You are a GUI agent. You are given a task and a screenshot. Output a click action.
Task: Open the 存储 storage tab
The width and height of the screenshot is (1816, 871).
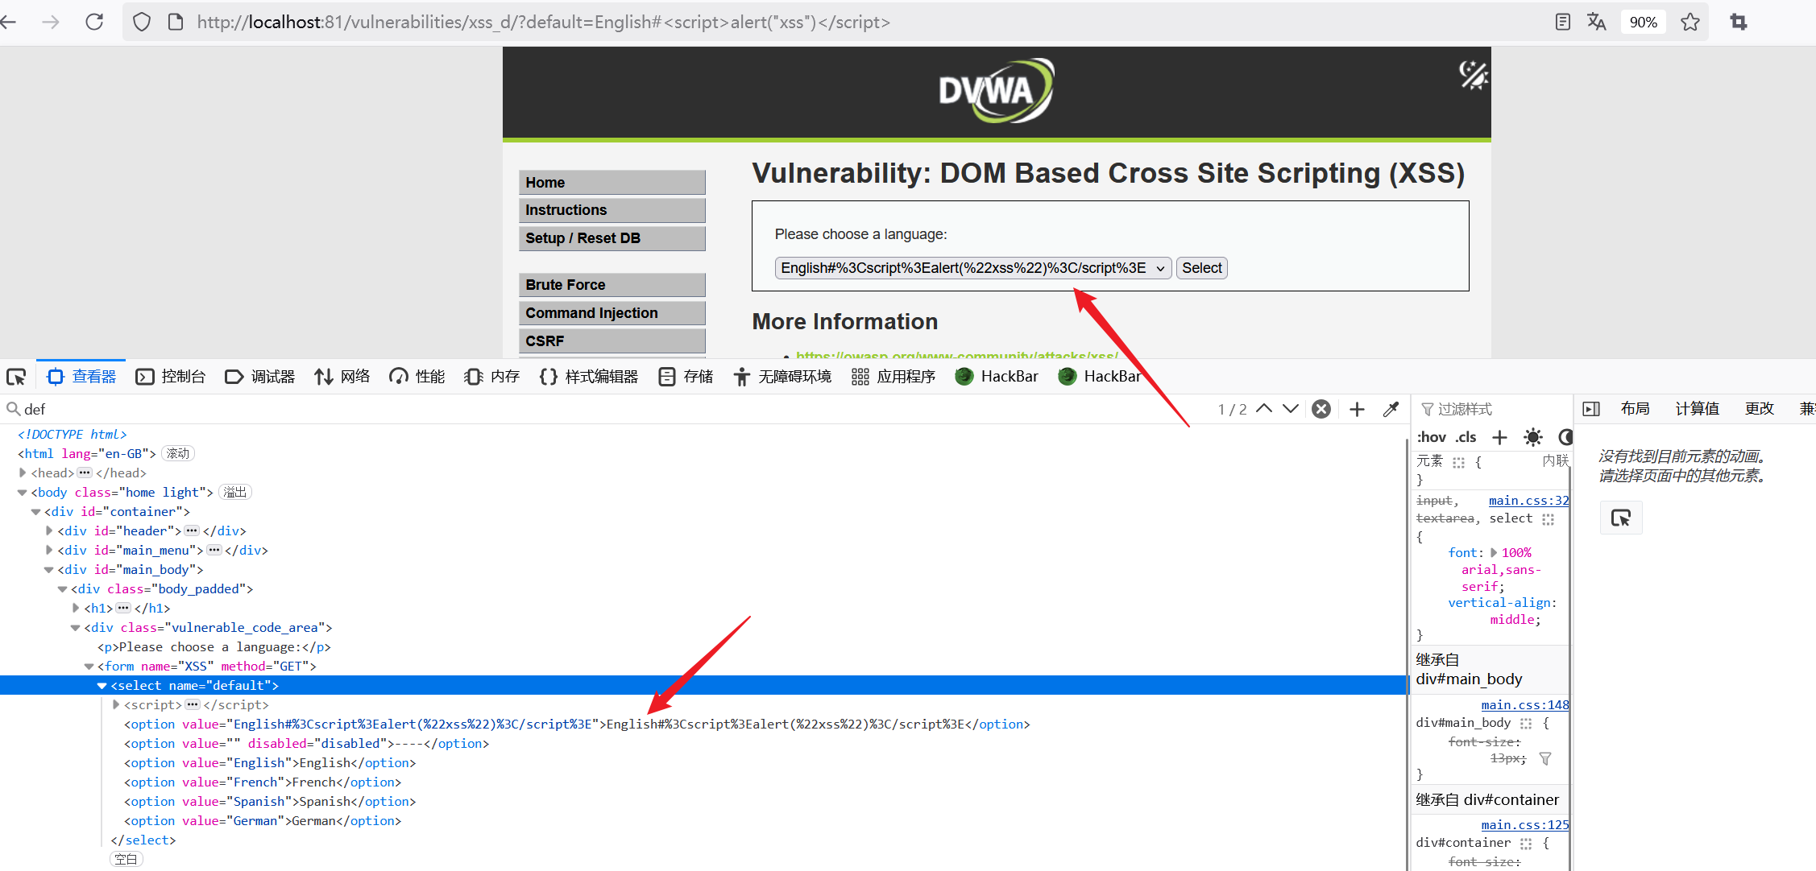point(686,377)
